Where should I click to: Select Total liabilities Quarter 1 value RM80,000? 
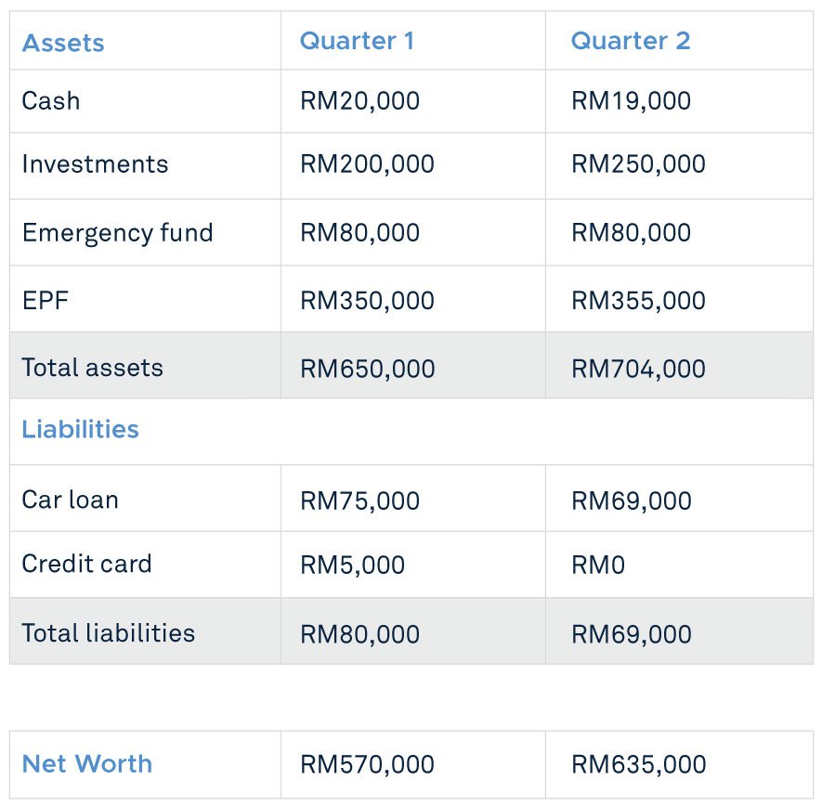pos(359,635)
